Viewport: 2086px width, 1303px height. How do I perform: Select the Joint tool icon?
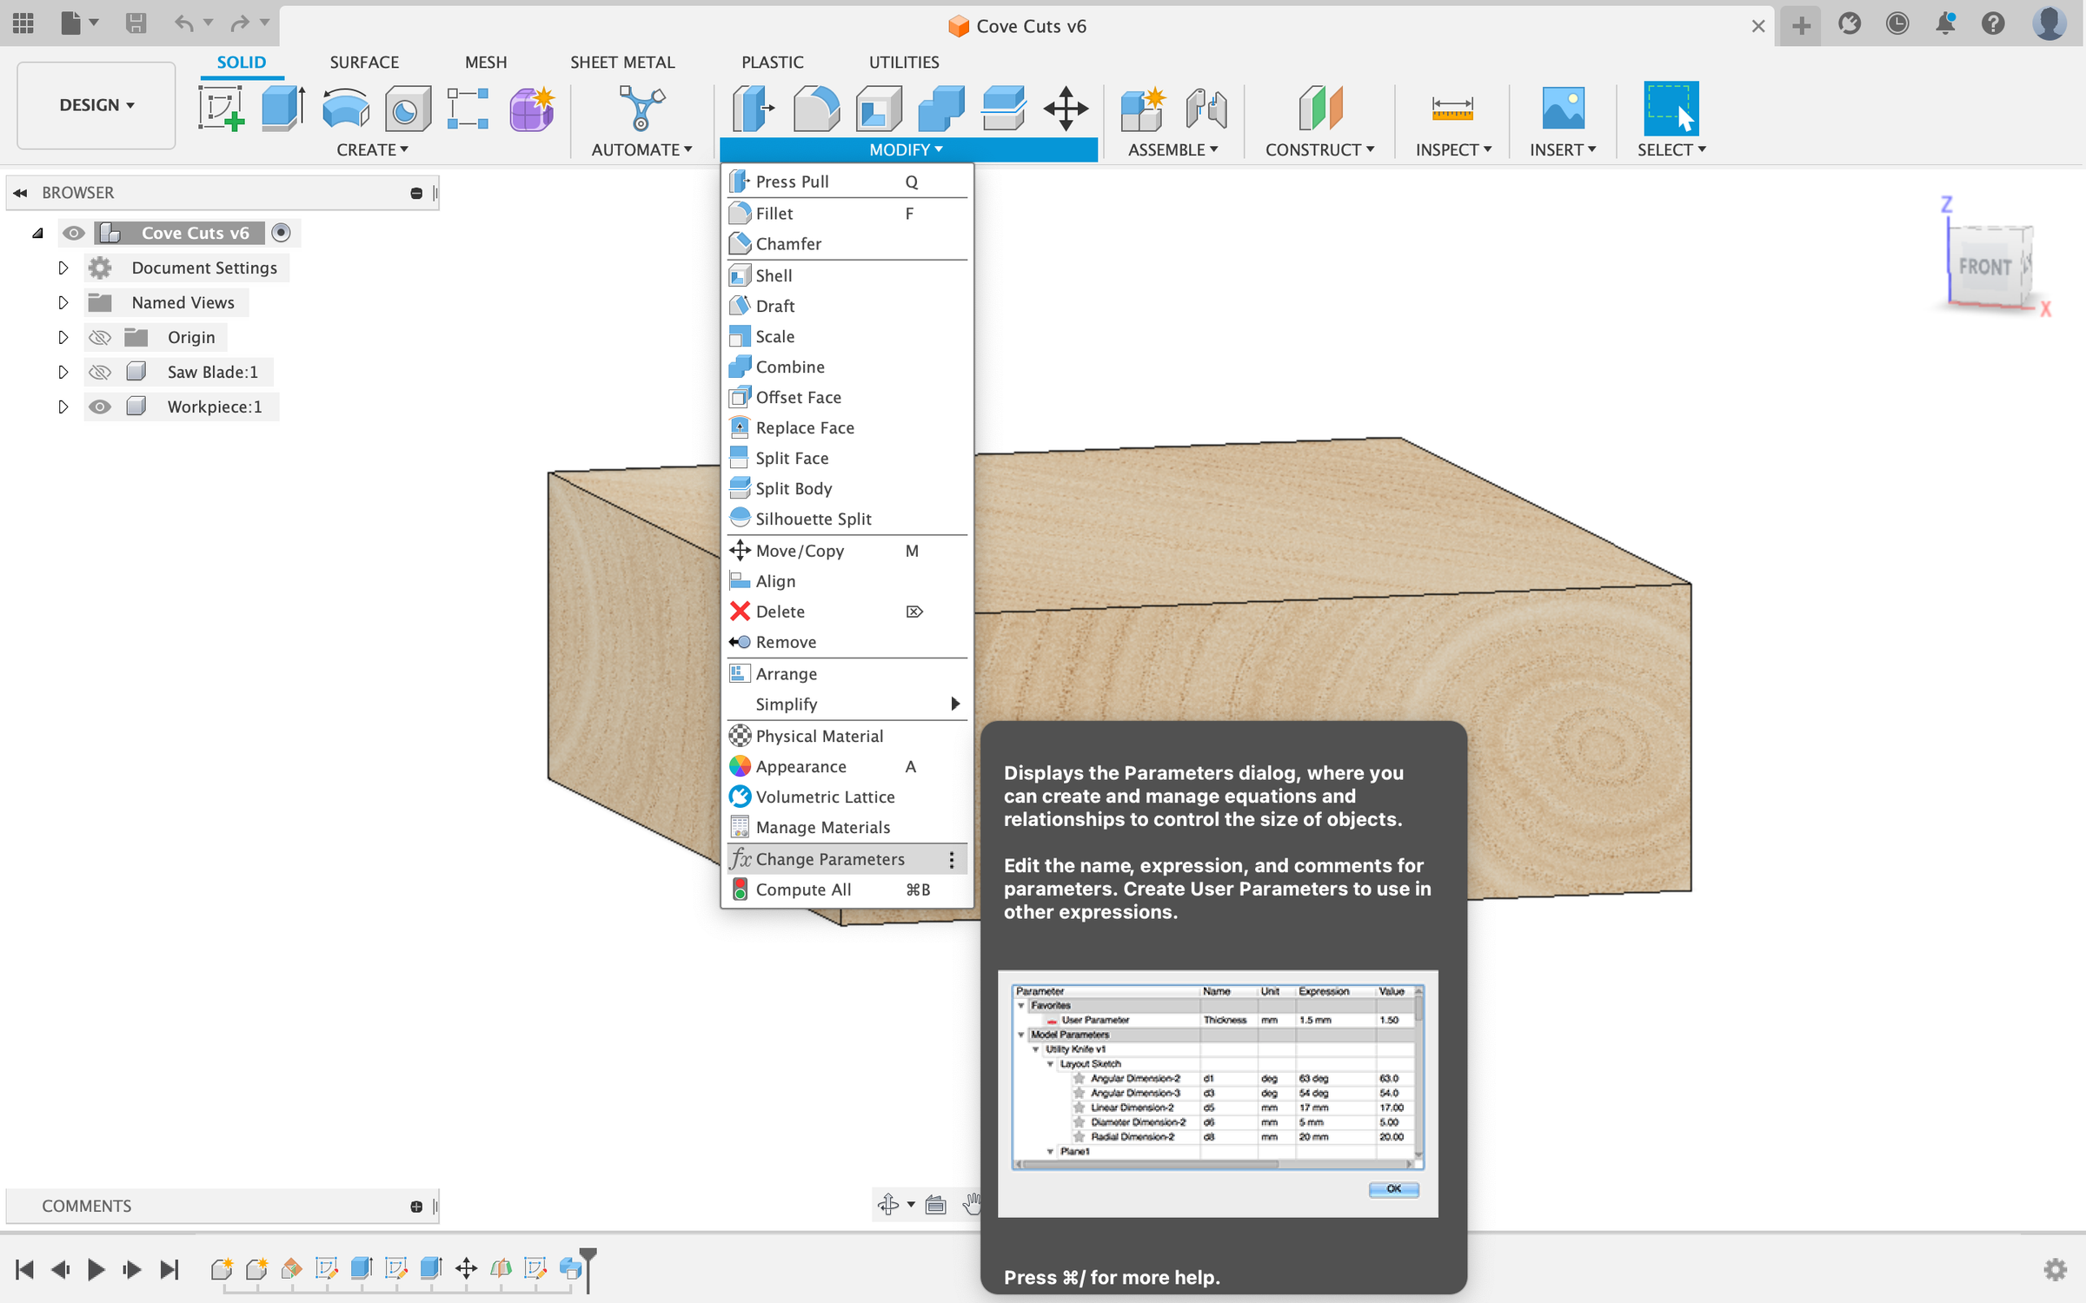(x=1206, y=109)
